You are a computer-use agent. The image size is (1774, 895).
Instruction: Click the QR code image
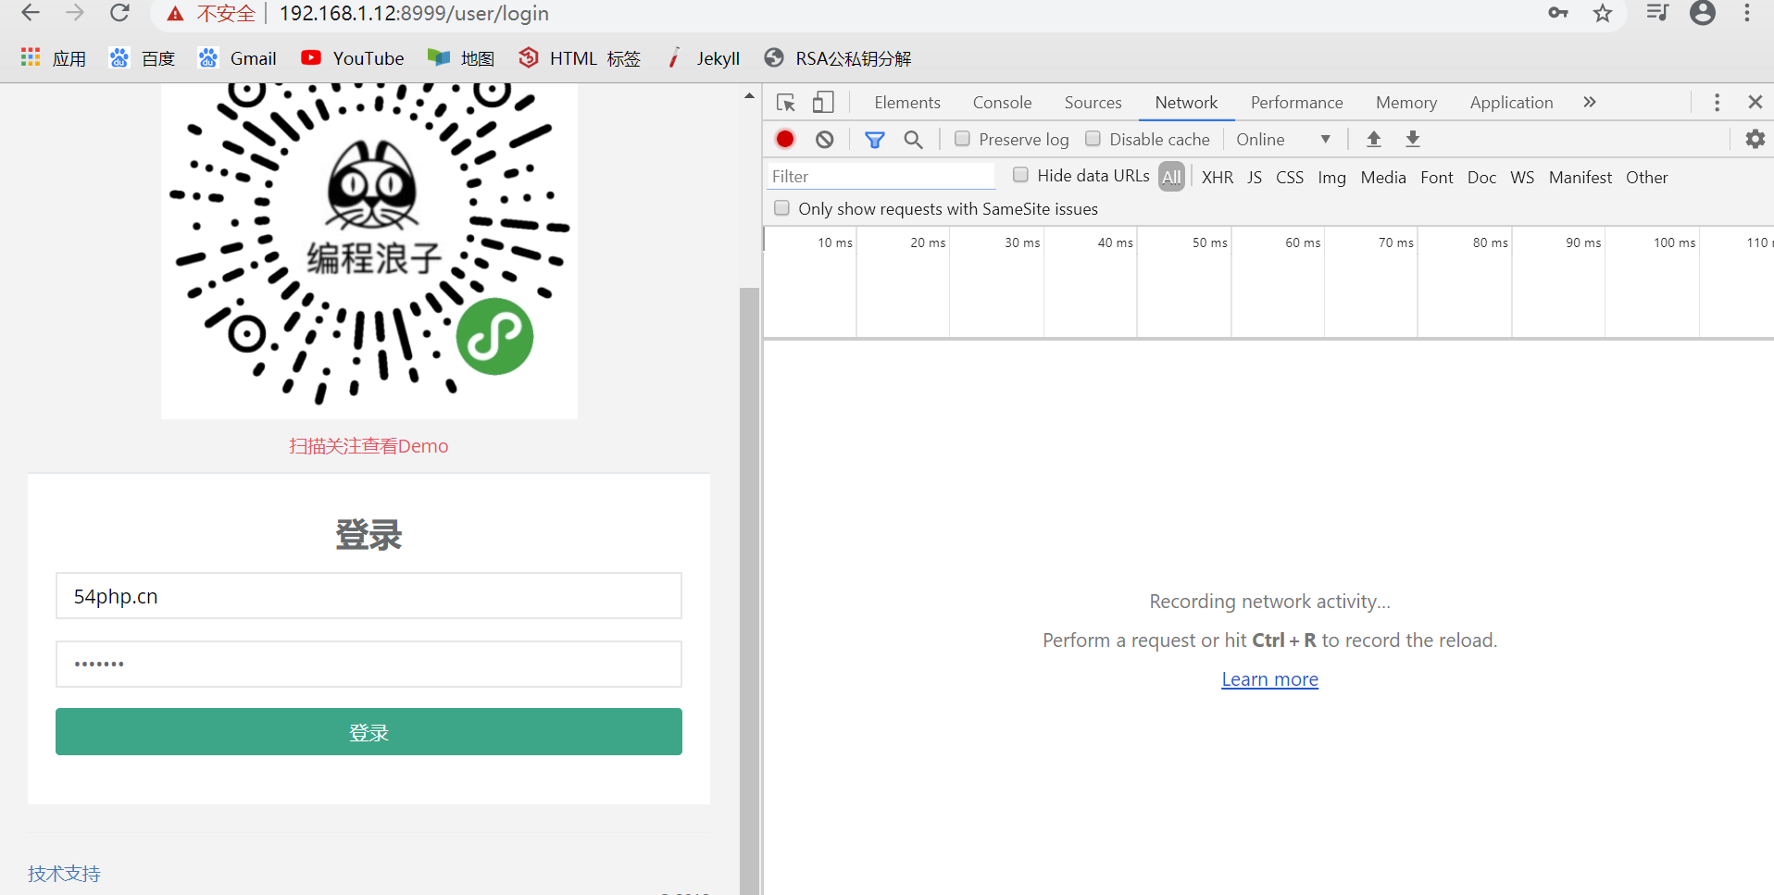[x=369, y=250]
